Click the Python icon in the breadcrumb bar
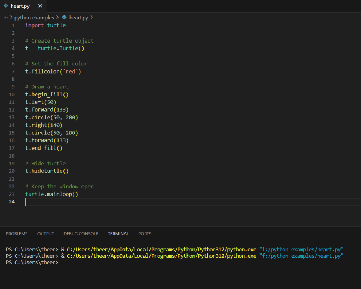361x289 pixels. pos(64,17)
